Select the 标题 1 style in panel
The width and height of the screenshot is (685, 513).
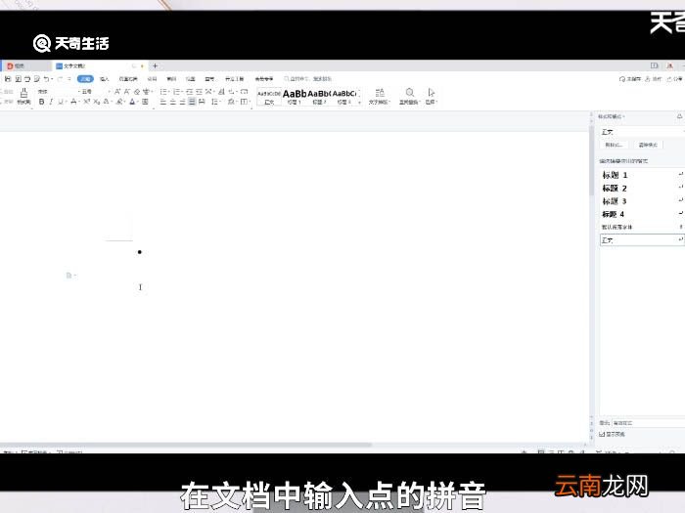(641, 175)
